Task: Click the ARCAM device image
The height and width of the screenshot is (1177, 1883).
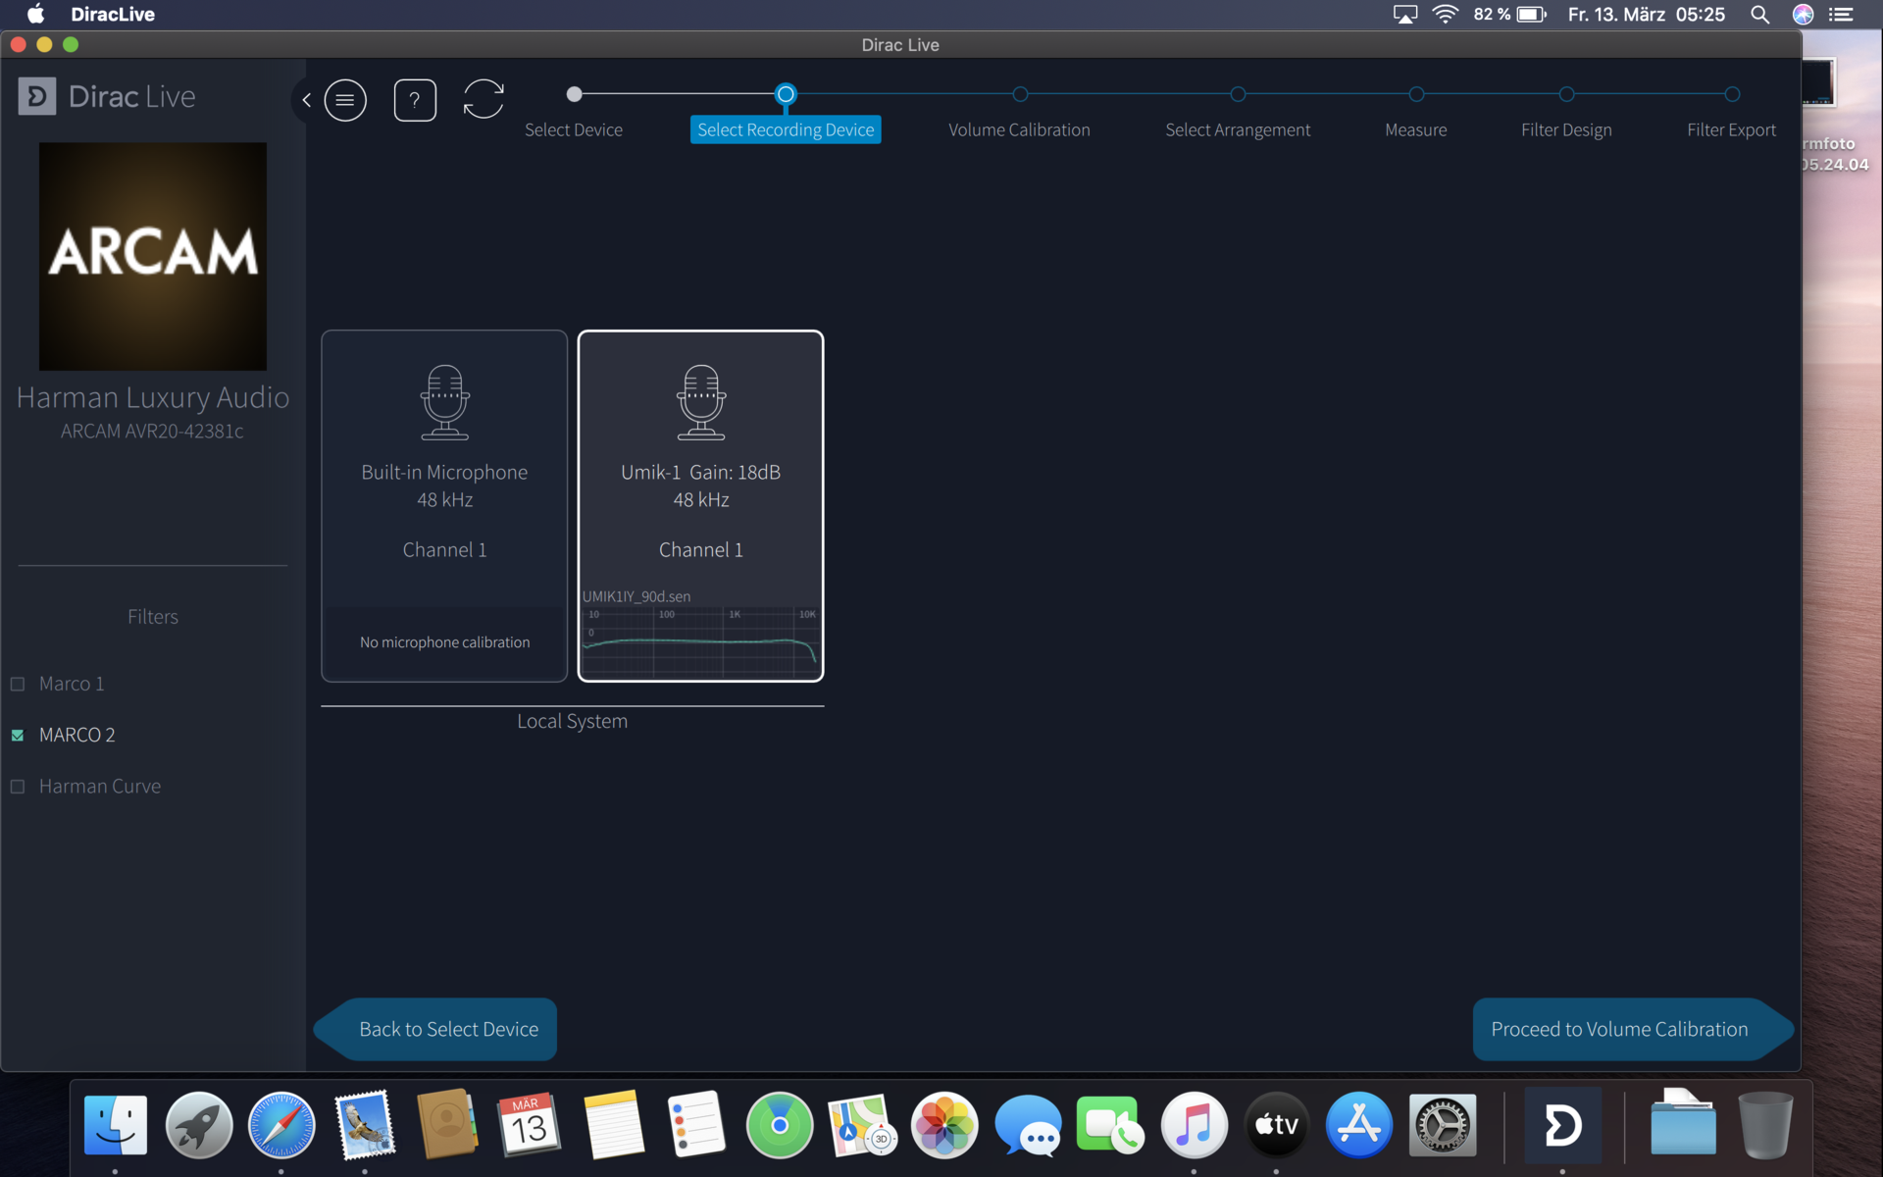Action: (x=153, y=256)
